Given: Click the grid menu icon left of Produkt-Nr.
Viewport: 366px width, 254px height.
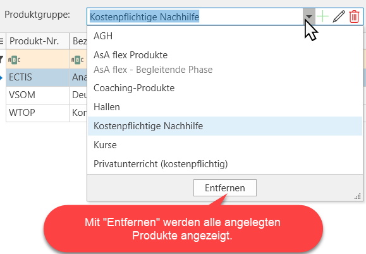Looking at the screenshot, I should click(2, 41).
